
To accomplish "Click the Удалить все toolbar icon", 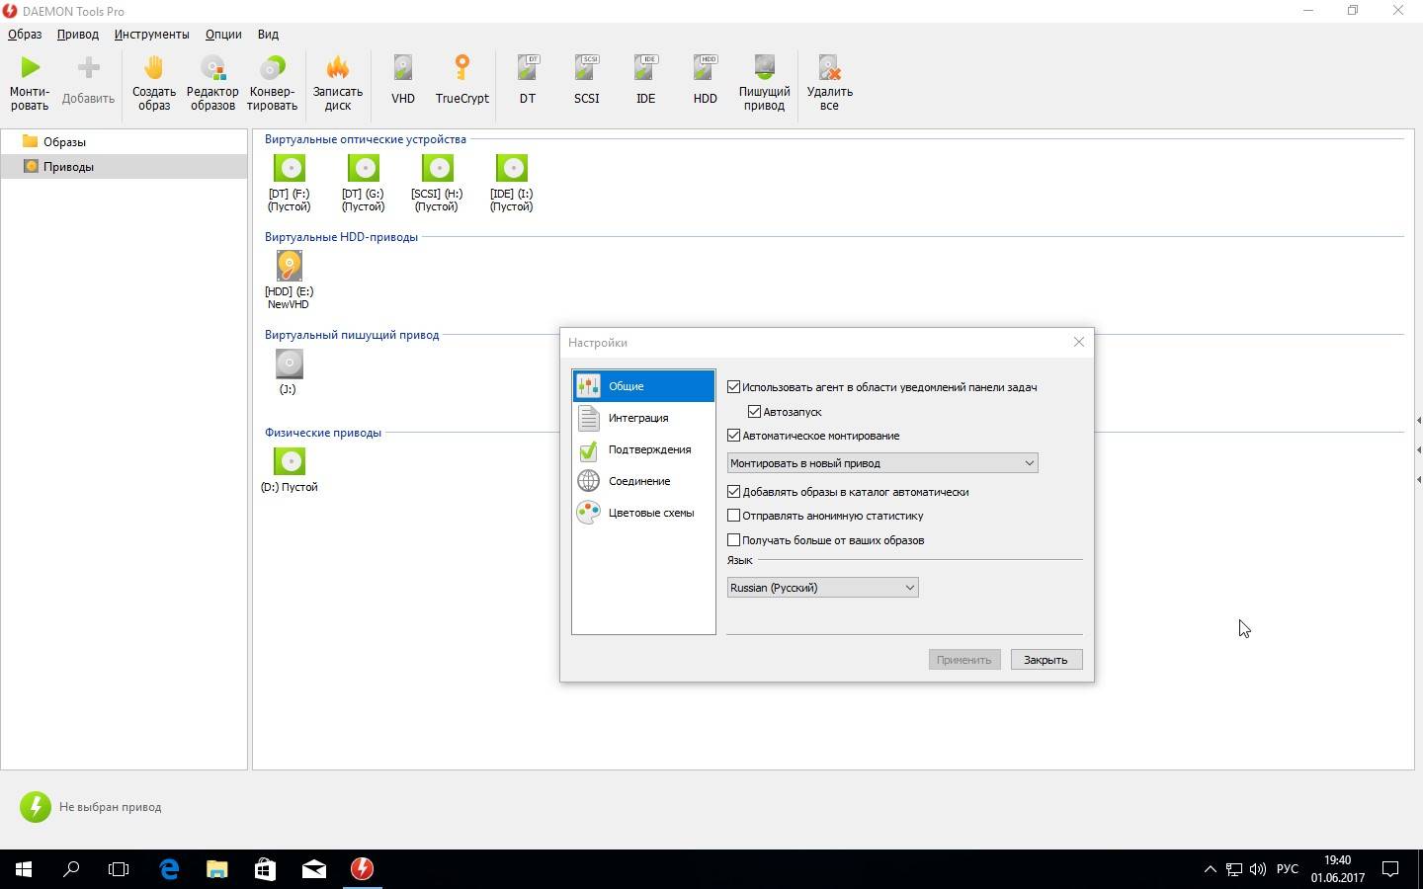I will tap(829, 68).
